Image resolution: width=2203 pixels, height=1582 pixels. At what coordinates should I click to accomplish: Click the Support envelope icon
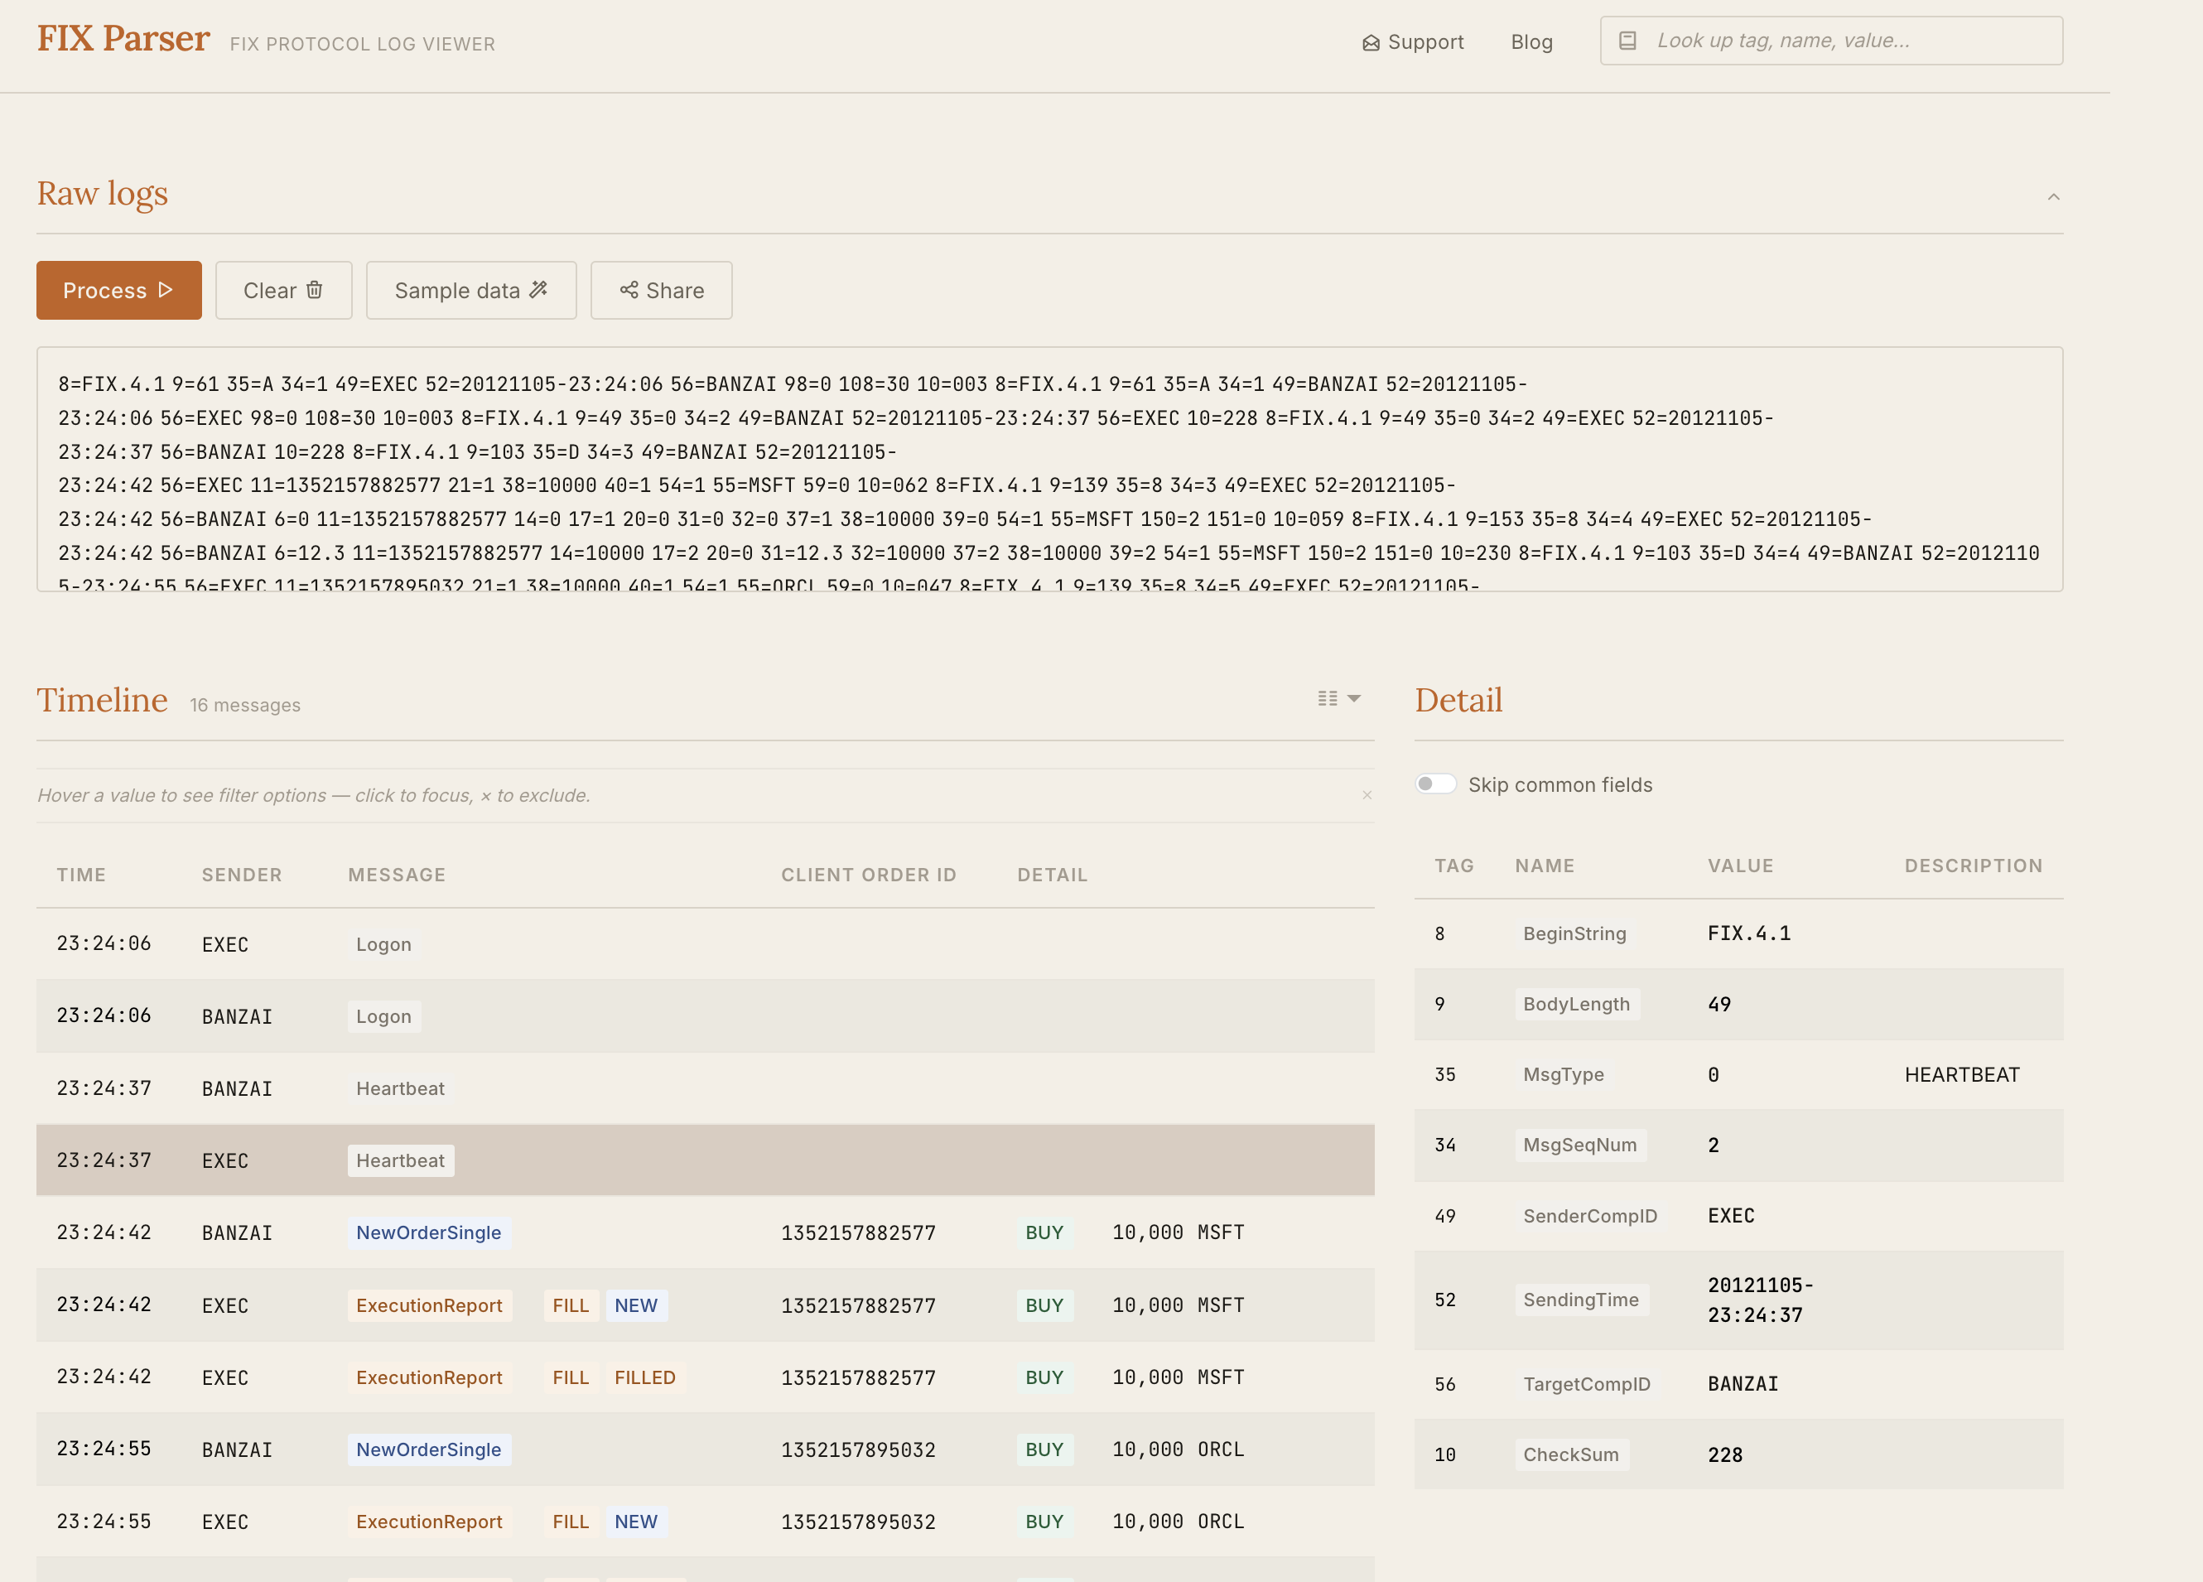click(x=1371, y=43)
